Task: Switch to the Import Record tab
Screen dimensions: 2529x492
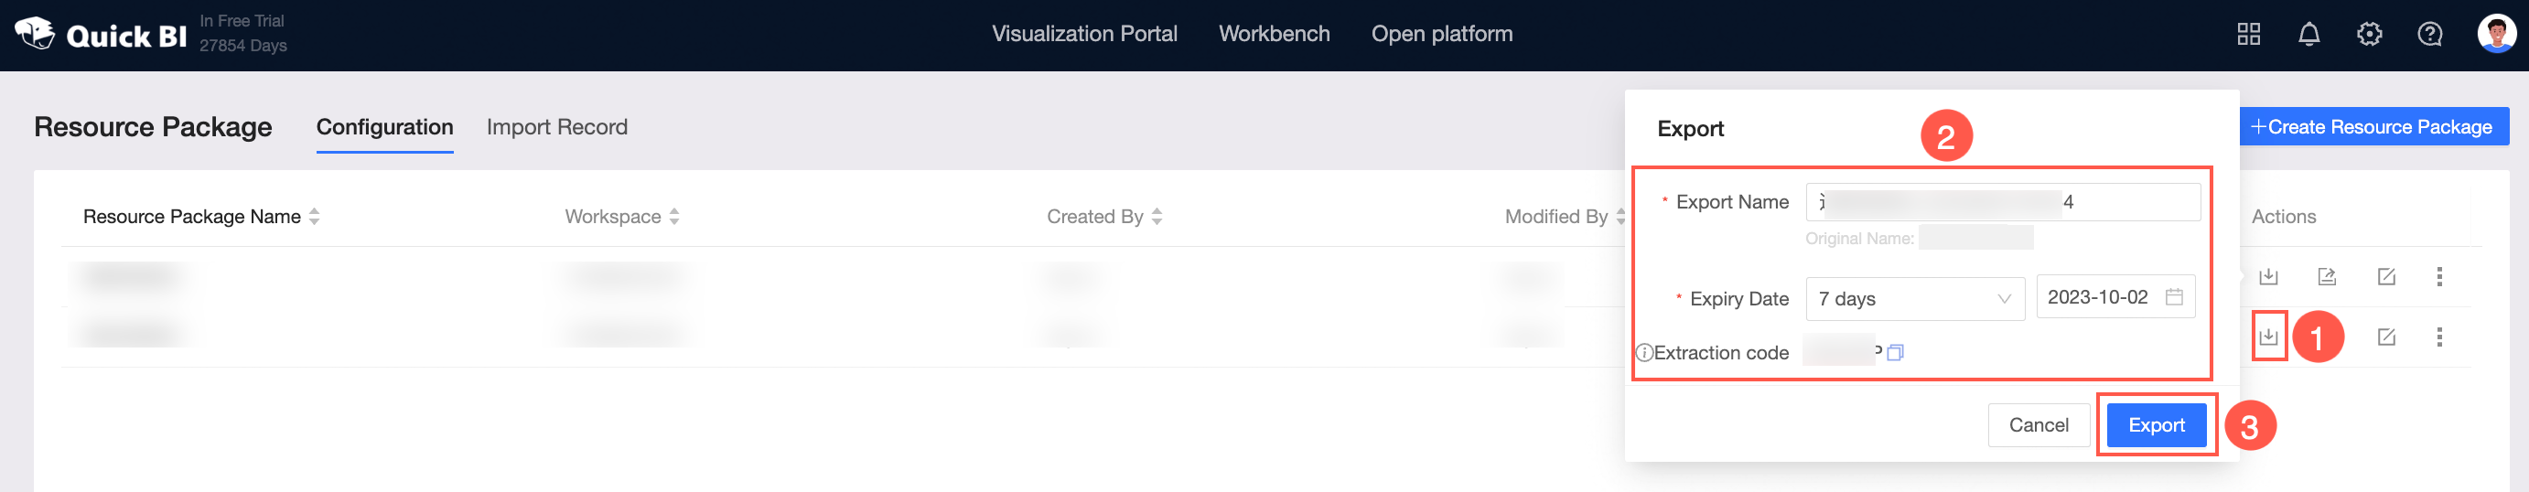Action: (556, 128)
